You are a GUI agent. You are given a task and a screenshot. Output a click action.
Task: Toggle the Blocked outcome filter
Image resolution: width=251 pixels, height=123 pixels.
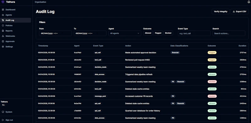pos(168,33)
